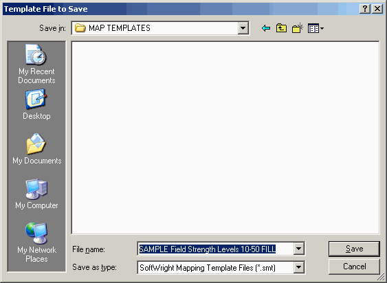This screenshot has height=283, width=387.
Task: Open the View menu icon
Action: 316,28
